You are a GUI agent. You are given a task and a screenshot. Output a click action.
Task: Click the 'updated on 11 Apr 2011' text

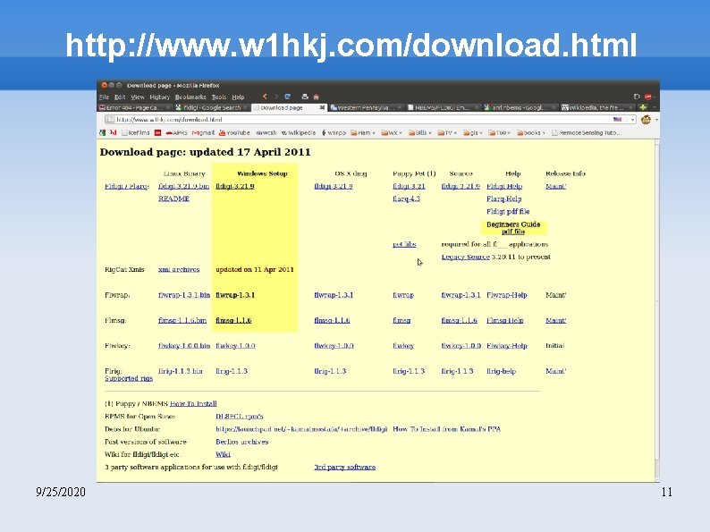(255, 269)
